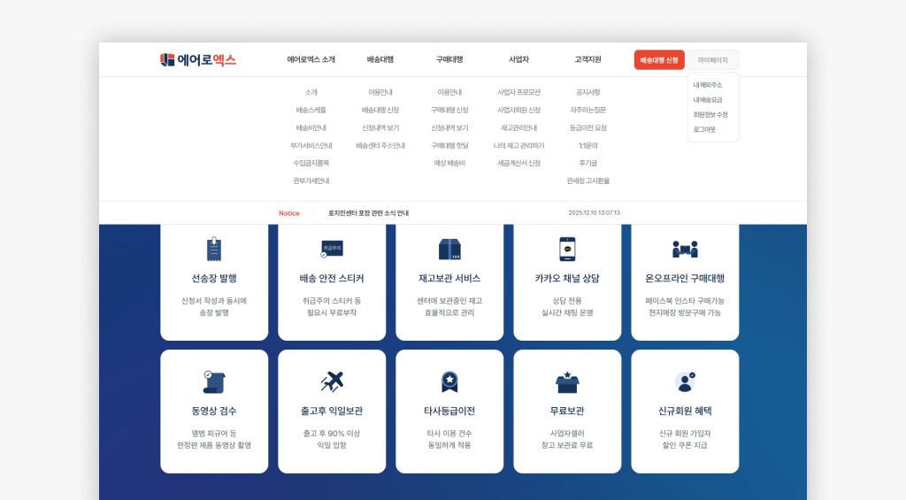
Task: Click the 카카오 채널 상담 card title
Action: pos(567,278)
